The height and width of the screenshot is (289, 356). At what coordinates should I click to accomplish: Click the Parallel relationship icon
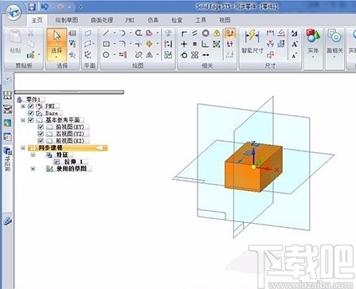coord(194,33)
